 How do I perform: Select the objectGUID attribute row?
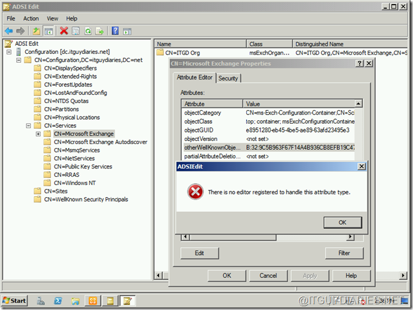point(269,130)
